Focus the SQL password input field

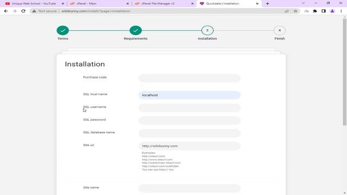point(189,120)
